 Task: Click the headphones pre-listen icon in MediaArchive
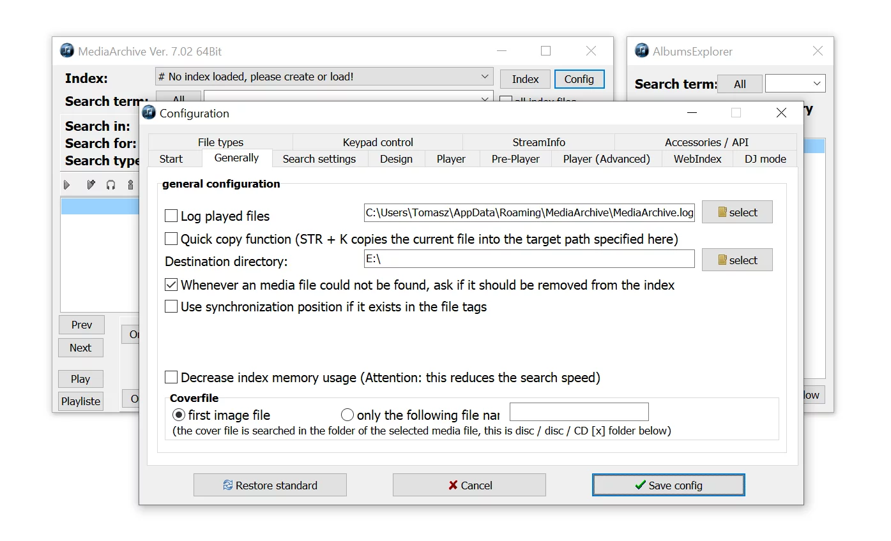point(110,185)
